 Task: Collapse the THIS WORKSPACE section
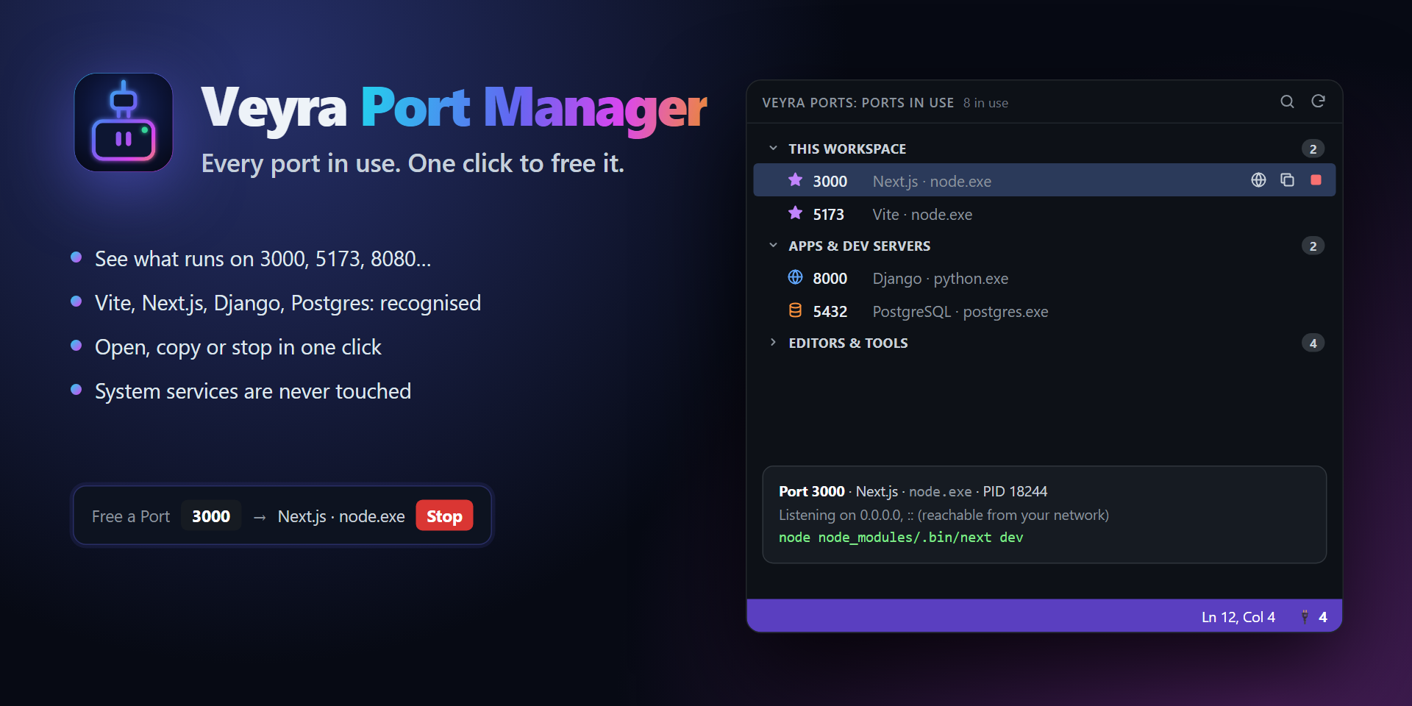[773, 149]
